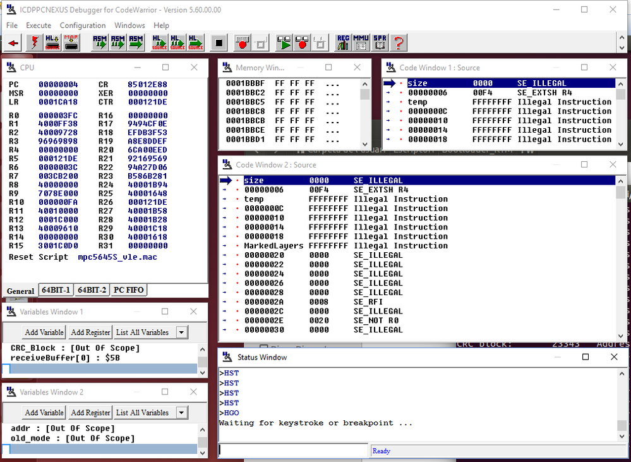Image resolution: width=631 pixels, height=462 pixels.
Task: Open the Help menu
Action: point(161,25)
